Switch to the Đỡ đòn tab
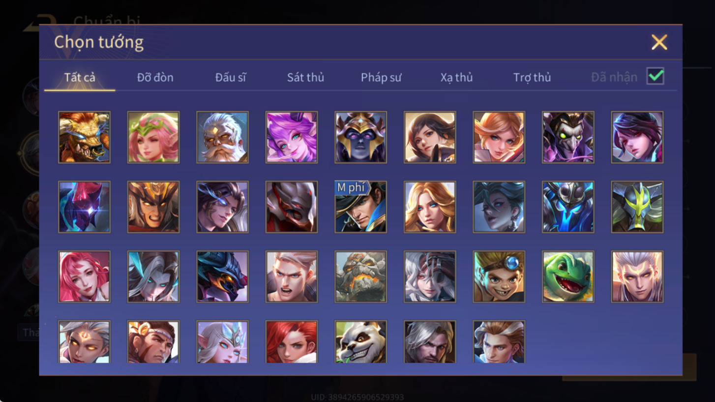This screenshot has height=402, width=715. (x=155, y=77)
